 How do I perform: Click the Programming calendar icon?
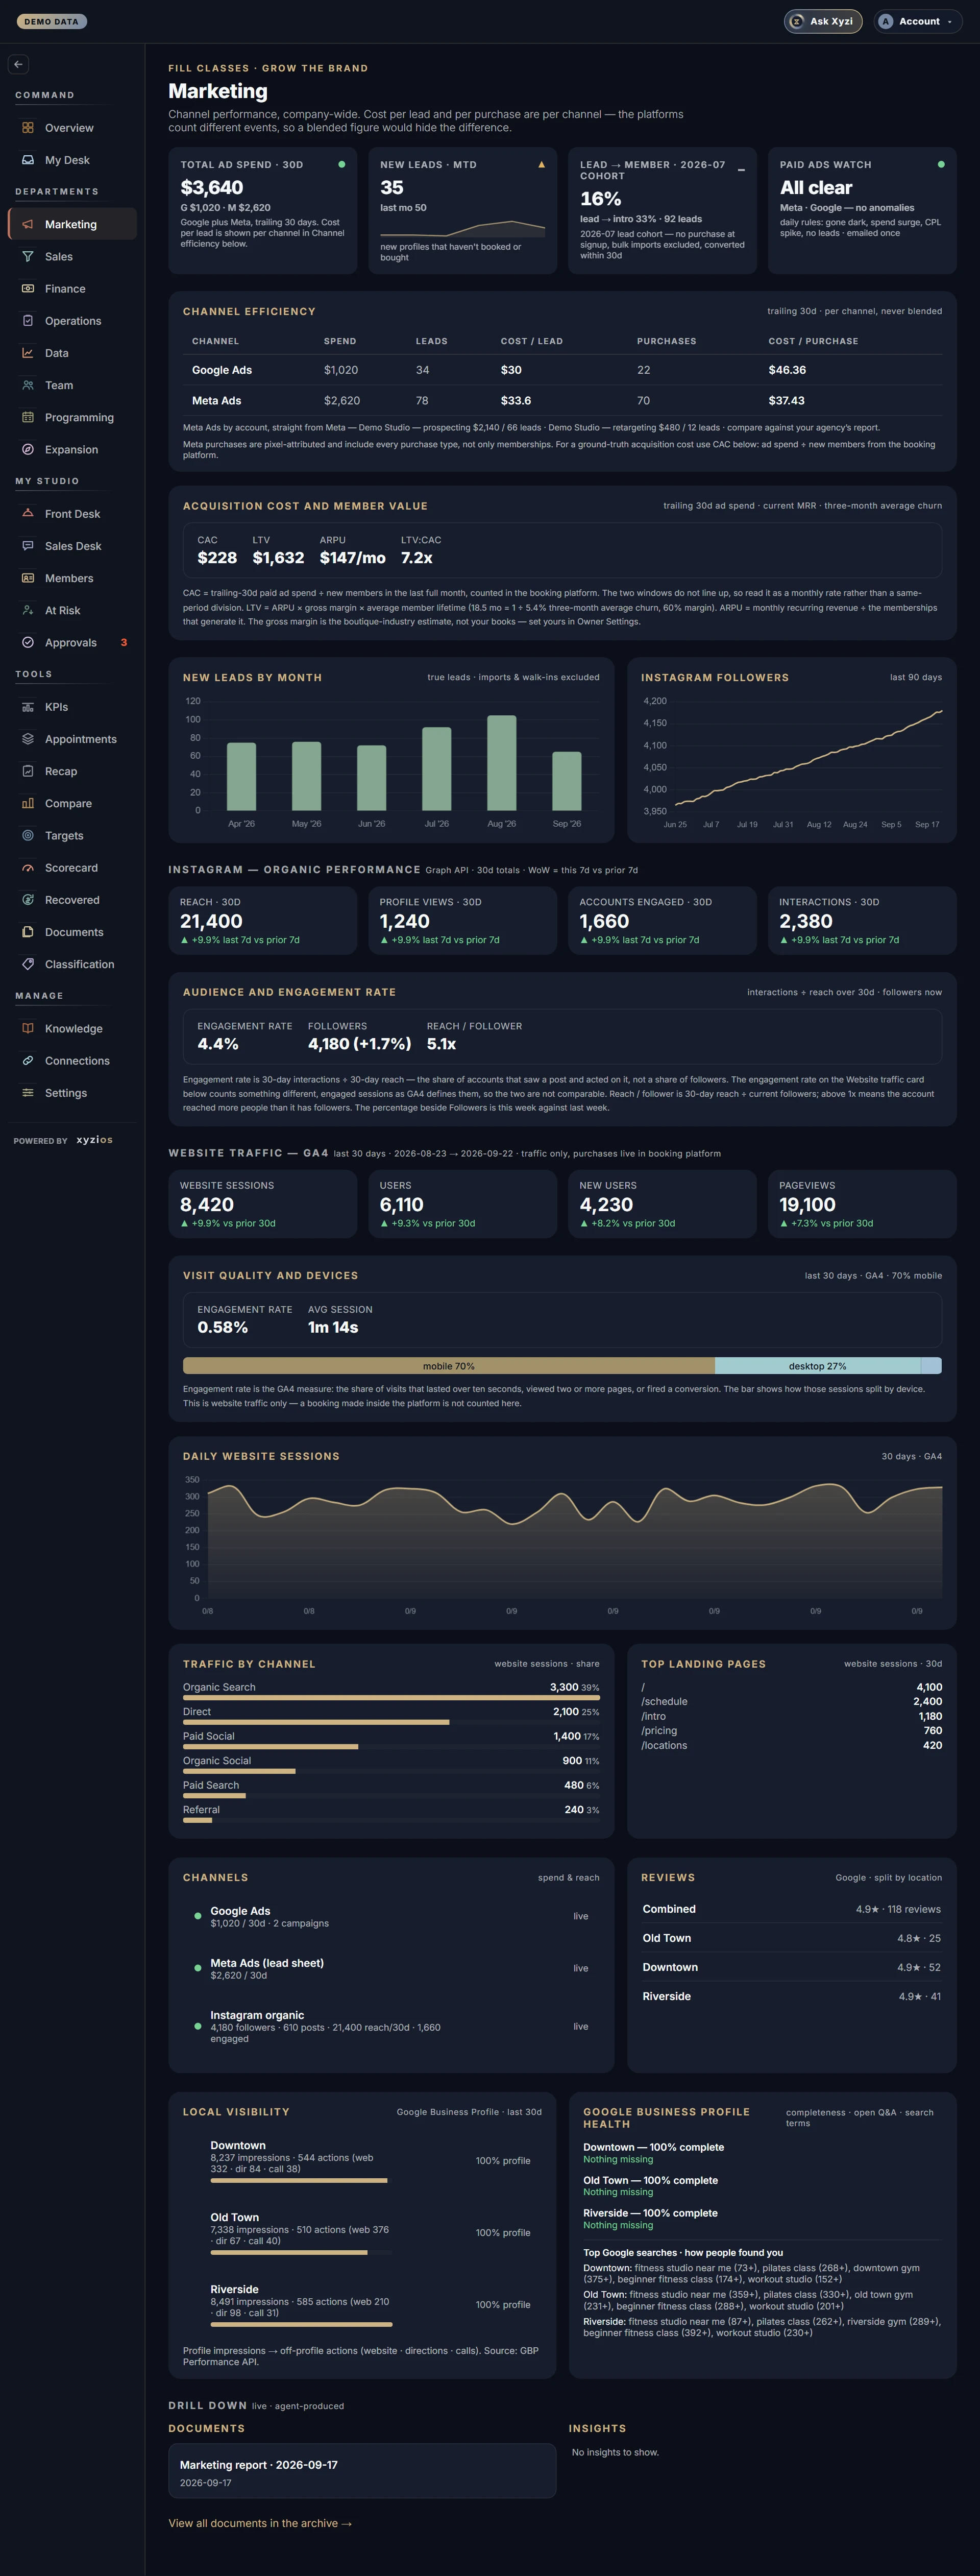point(28,417)
